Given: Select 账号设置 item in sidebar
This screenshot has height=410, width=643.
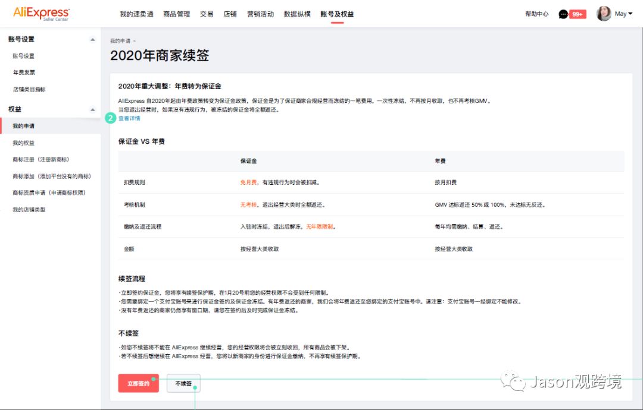Looking at the screenshot, I should tap(23, 56).
